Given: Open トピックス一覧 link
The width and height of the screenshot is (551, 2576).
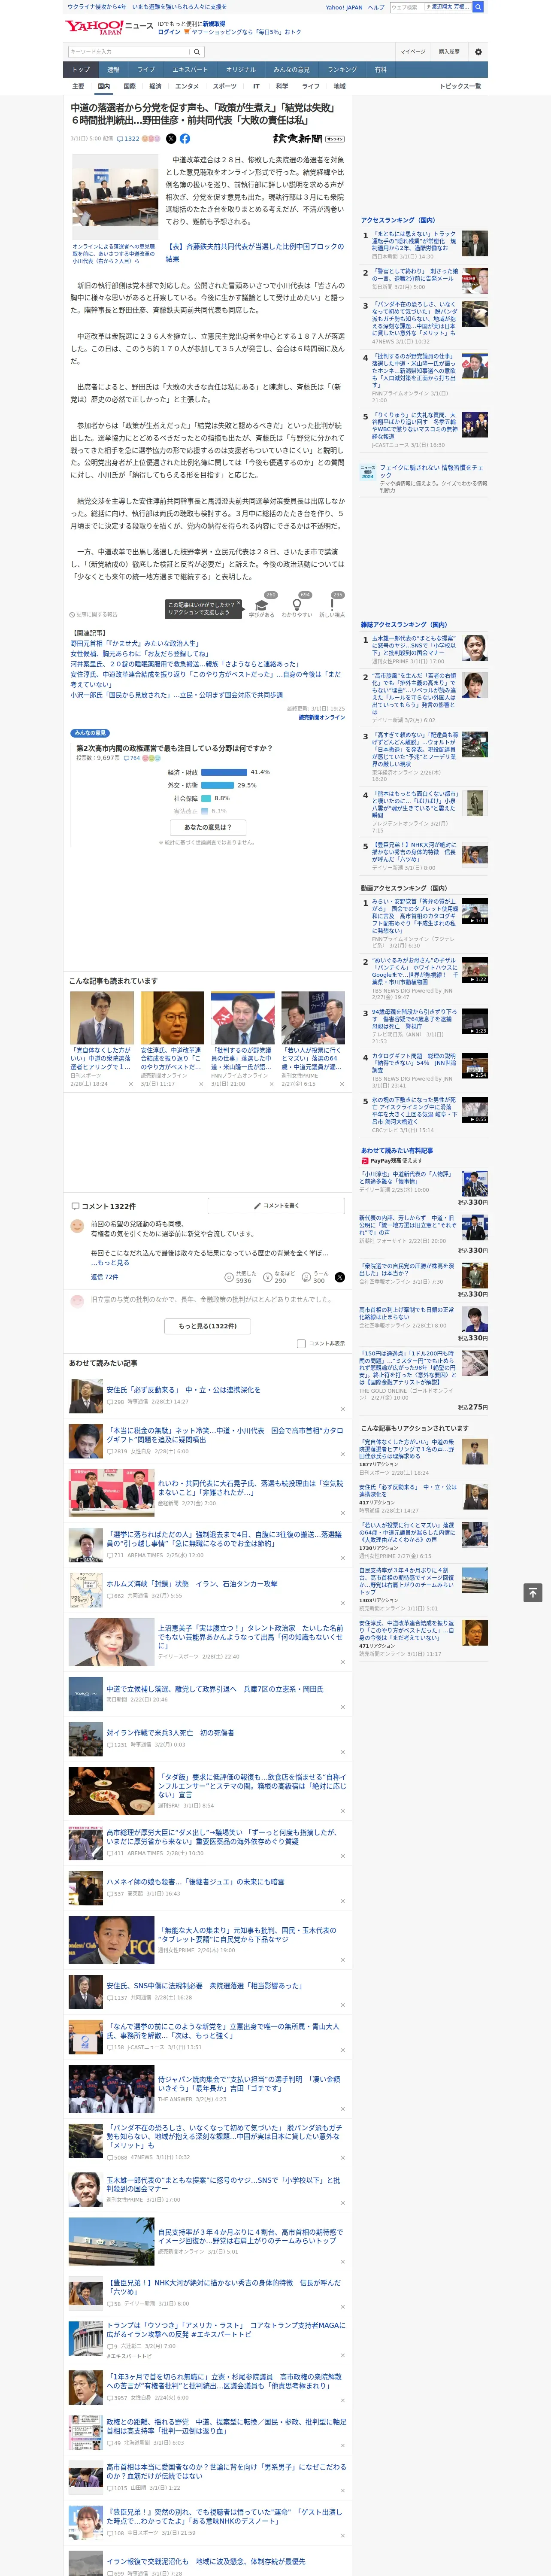Looking at the screenshot, I should pos(460,86).
